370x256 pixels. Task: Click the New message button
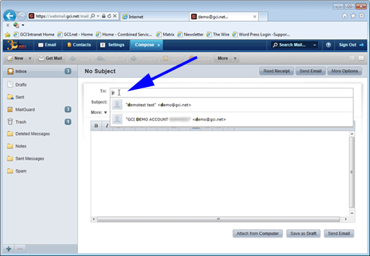click(16, 58)
